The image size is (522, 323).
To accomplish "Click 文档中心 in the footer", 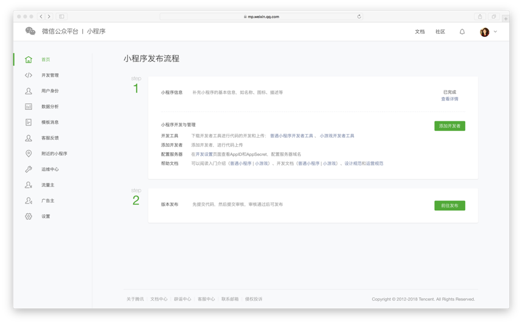I will click(159, 299).
